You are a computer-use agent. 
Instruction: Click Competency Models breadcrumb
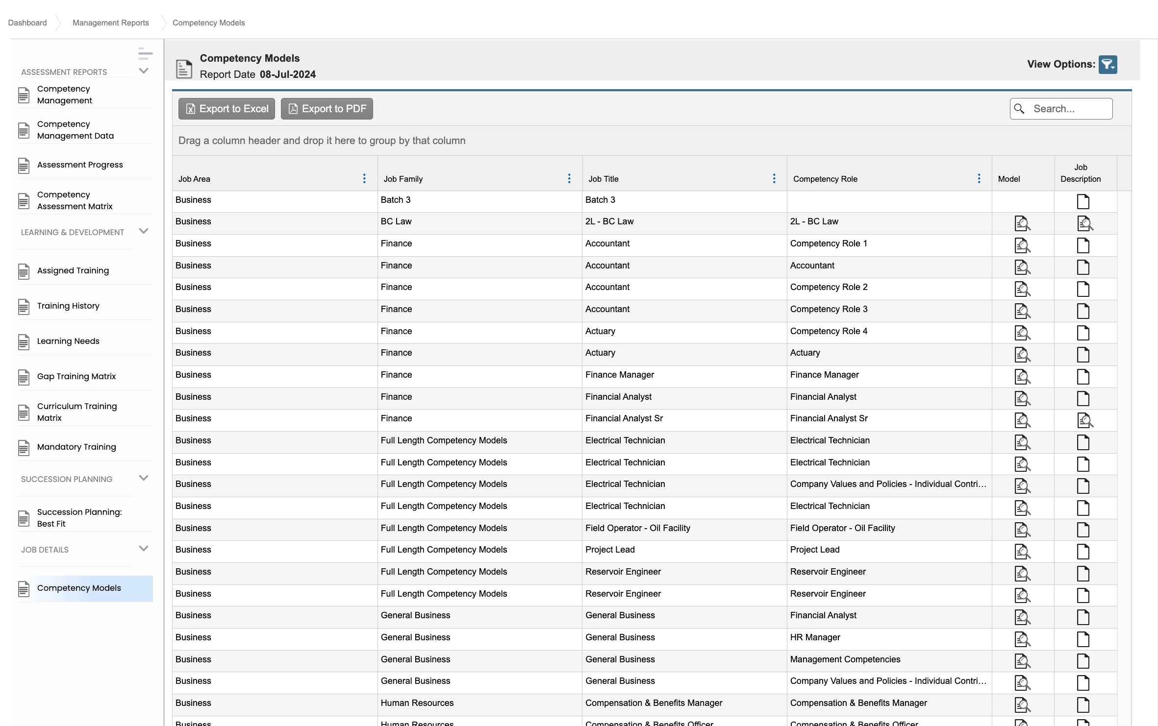[x=208, y=23]
